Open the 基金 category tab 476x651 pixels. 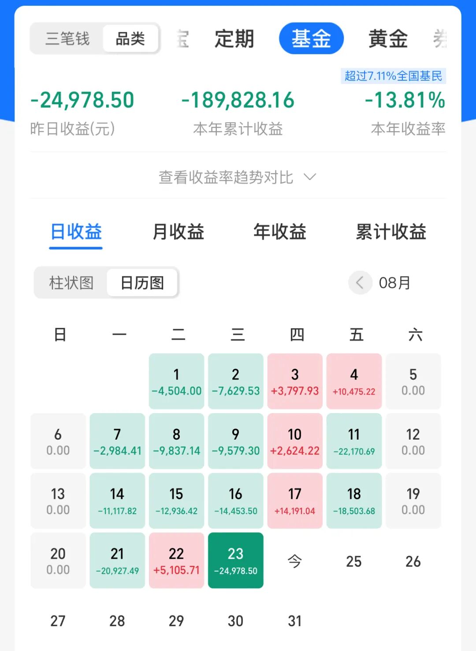(x=311, y=38)
